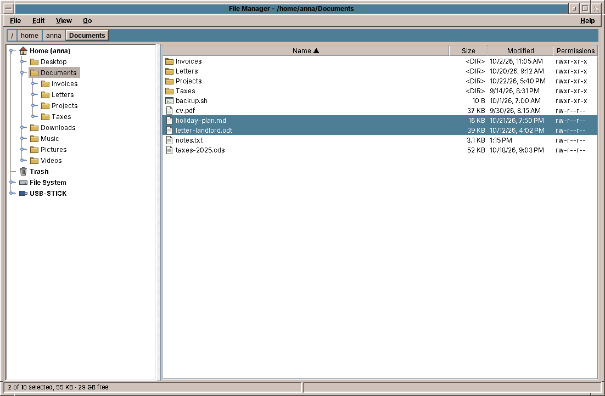Sort by the Name column header

(306, 51)
